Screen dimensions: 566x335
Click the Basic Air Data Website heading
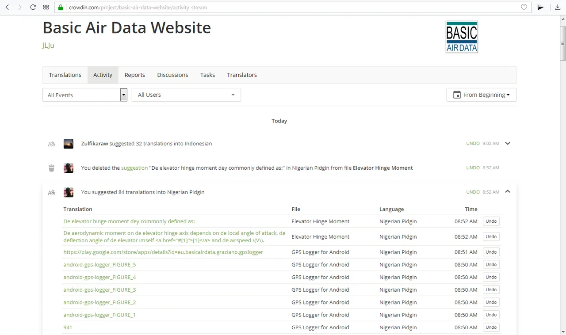tap(126, 27)
